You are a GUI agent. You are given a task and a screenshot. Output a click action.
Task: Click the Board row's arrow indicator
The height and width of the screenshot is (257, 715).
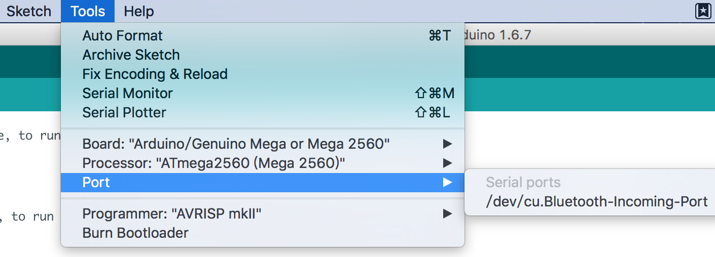[x=447, y=144]
